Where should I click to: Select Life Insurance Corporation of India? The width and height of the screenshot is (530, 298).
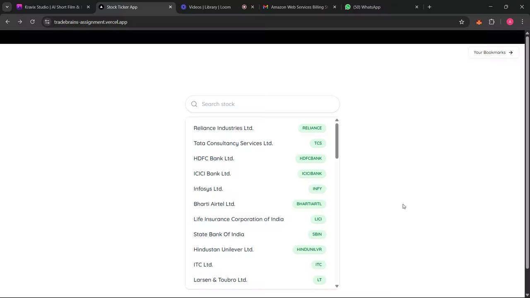(260, 219)
